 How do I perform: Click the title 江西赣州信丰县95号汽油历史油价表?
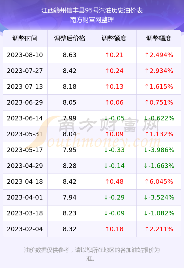coord(92,10)
